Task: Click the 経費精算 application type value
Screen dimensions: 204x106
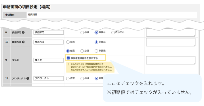Action: (33, 15)
